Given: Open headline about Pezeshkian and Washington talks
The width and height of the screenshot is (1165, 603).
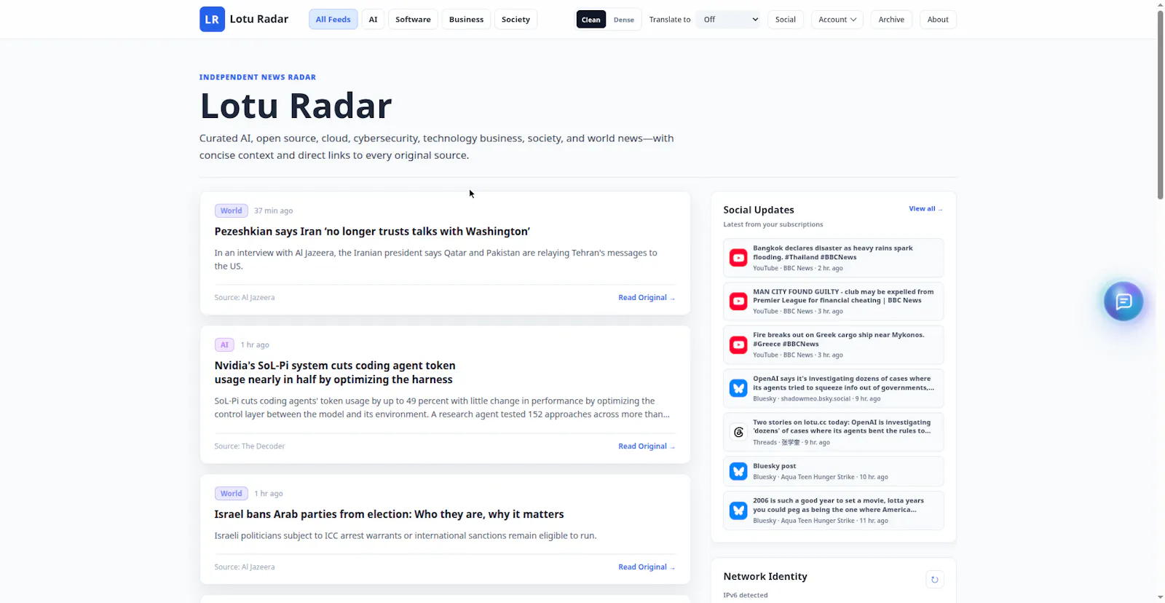Looking at the screenshot, I should [372, 232].
